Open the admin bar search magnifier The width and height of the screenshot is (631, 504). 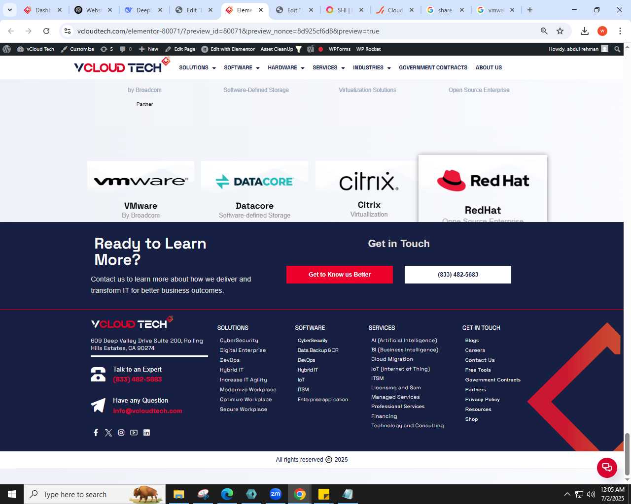tap(617, 49)
